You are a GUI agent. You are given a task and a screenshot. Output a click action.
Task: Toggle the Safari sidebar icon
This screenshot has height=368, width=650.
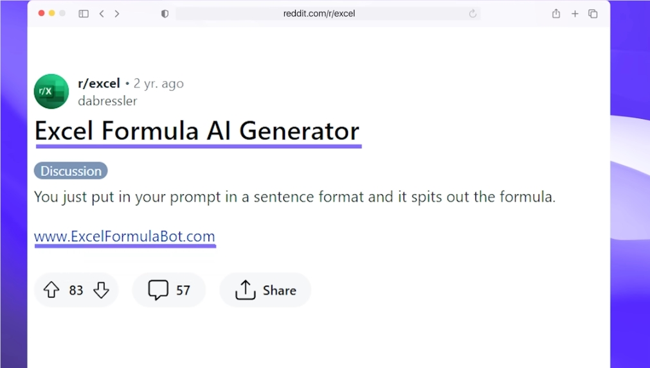point(84,13)
